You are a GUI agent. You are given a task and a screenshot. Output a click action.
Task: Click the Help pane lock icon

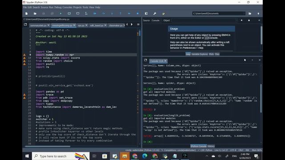tap(249, 20)
